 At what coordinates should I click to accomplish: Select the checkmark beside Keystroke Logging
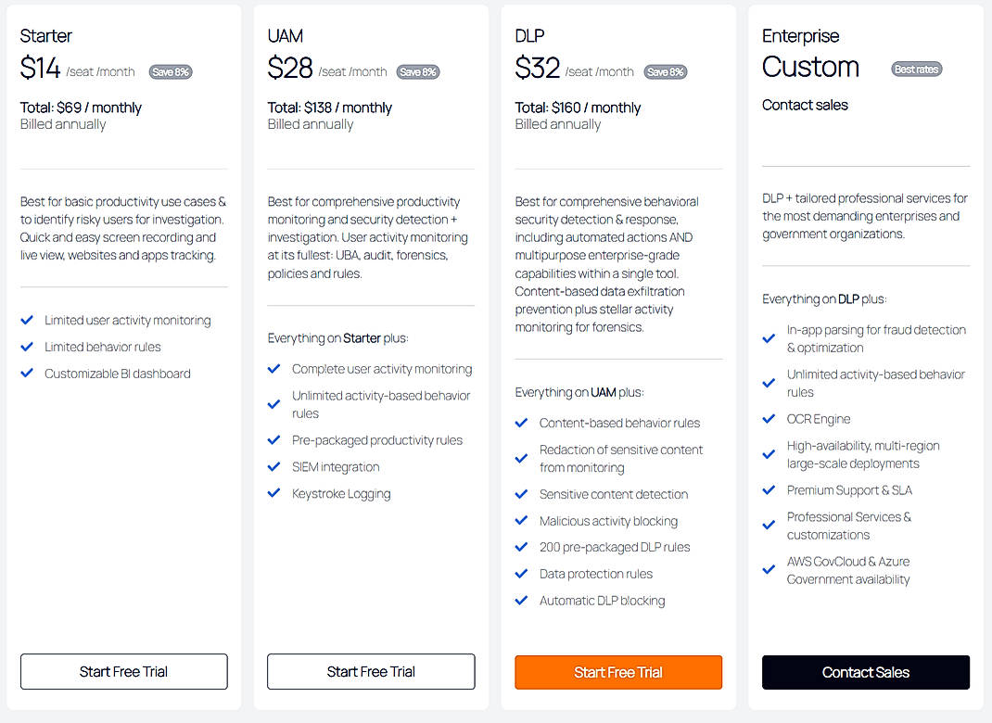click(274, 493)
